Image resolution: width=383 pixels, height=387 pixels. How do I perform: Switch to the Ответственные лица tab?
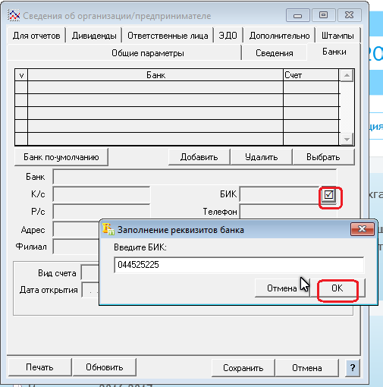click(x=168, y=36)
